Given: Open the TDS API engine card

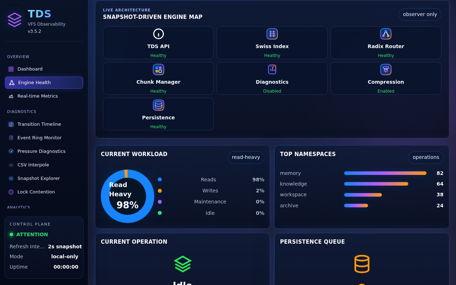Looking at the screenshot, I should 159,43.
